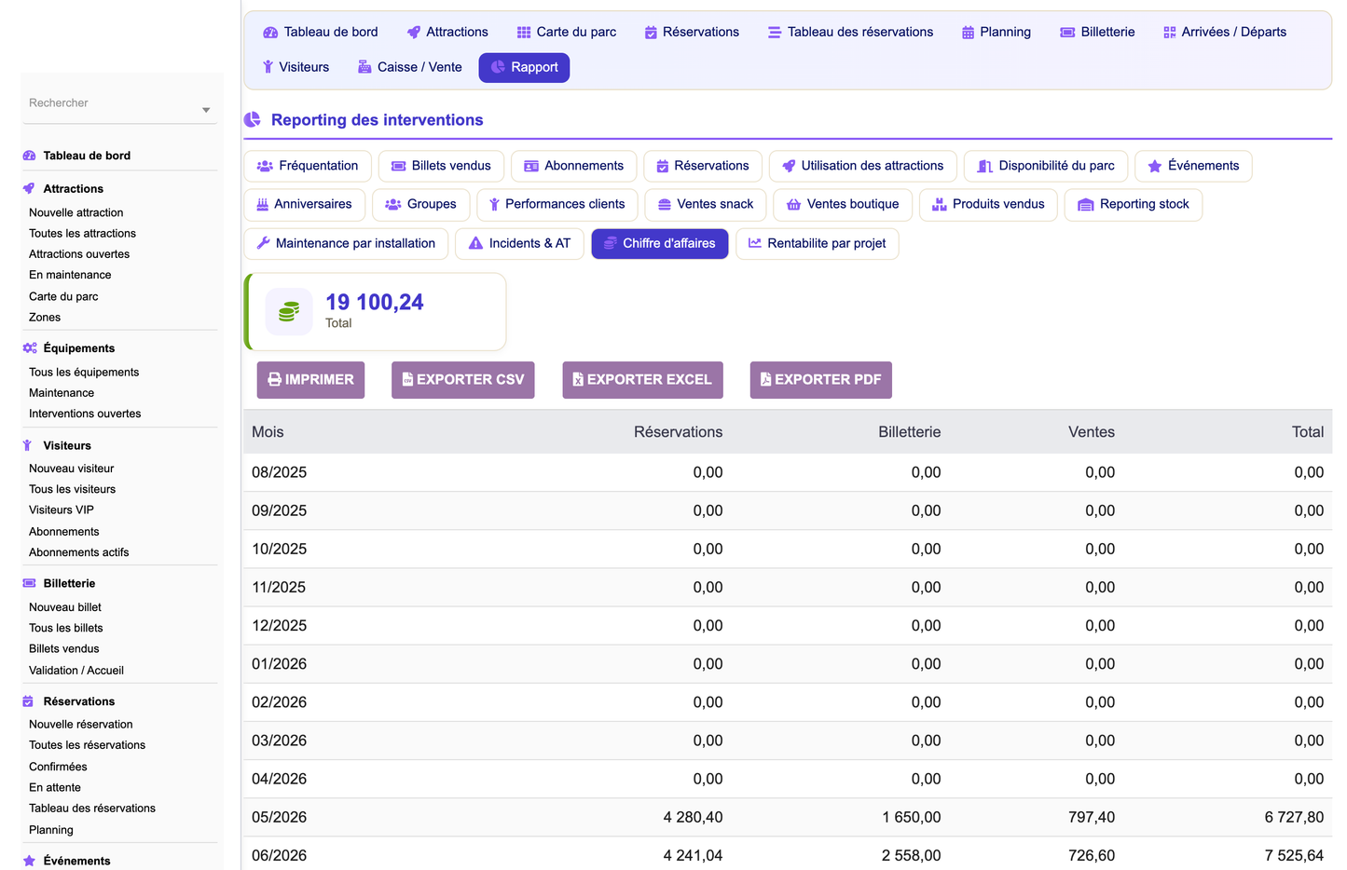Click the burger icon of Ventes snack
The image size is (1347, 870).
[x=665, y=204]
